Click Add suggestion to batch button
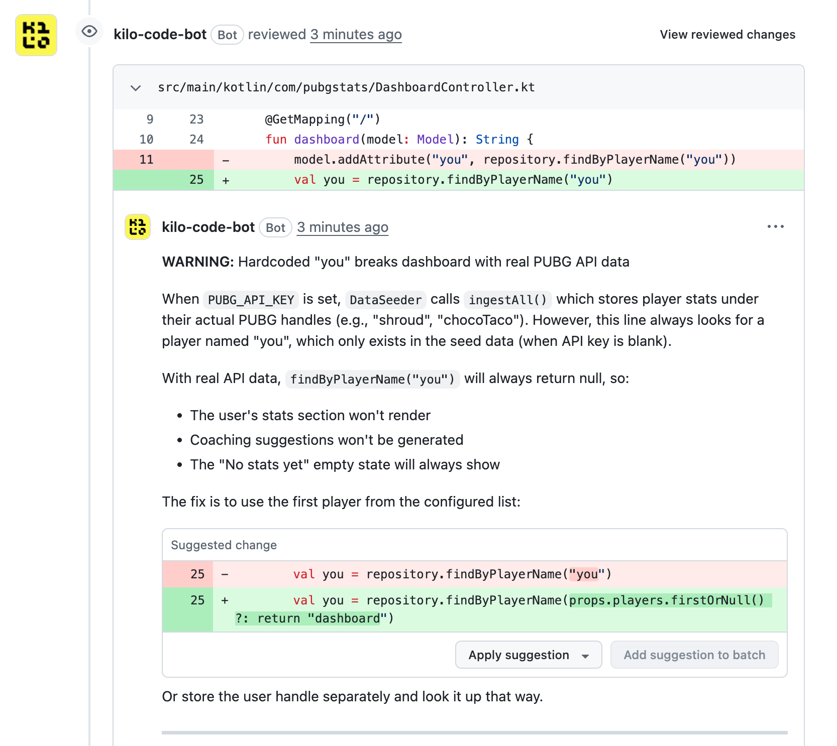 pyautogui.click(x=694, y=655)
